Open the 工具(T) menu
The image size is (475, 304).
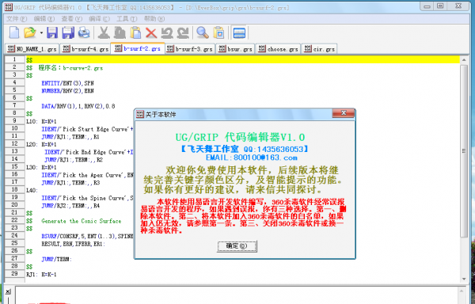click(x=127, y=19)
